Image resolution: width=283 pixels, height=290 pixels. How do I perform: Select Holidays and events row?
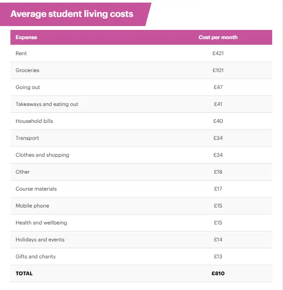[40, 240]
